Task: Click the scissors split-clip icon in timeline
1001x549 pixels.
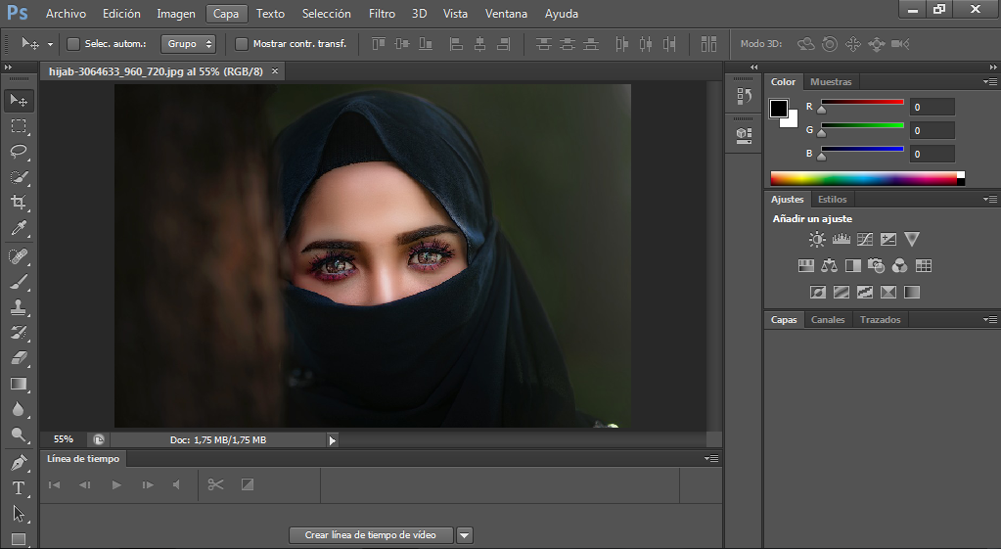Action: [216, 484]
